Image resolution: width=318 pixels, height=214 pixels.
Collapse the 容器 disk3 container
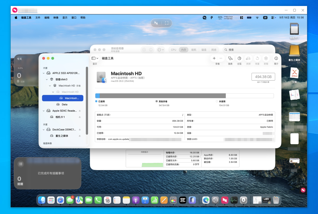[47, 79]
